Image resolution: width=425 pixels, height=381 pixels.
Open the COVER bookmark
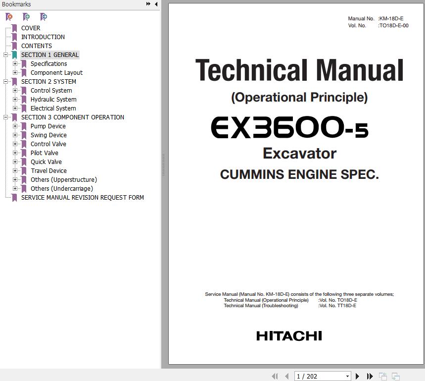tap(31, 28)
